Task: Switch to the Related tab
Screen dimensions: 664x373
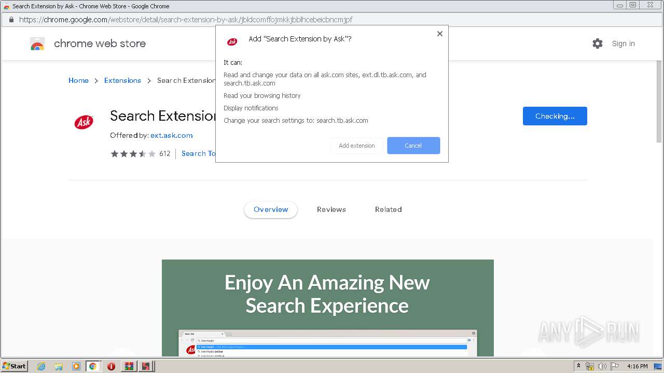Action: pyautogui.click(x=389, y=210)
